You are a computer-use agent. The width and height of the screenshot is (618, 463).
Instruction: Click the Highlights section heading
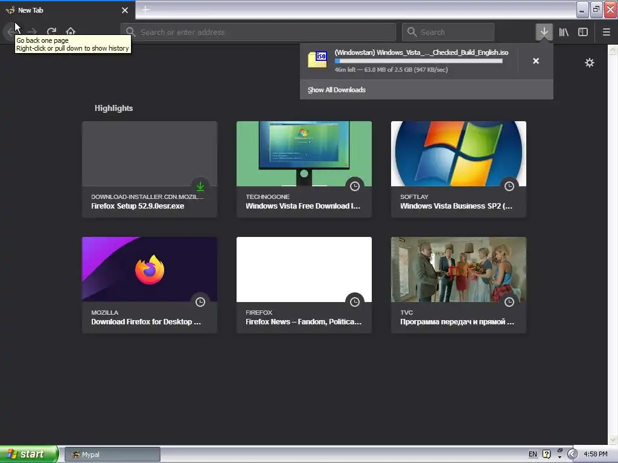tap(113, 109)
